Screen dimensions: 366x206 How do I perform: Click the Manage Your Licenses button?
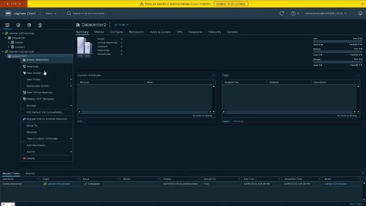pyautogui.click(x=231, y=4)
